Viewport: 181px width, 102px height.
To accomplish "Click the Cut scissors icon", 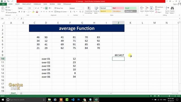I will [x=6, y=7].
